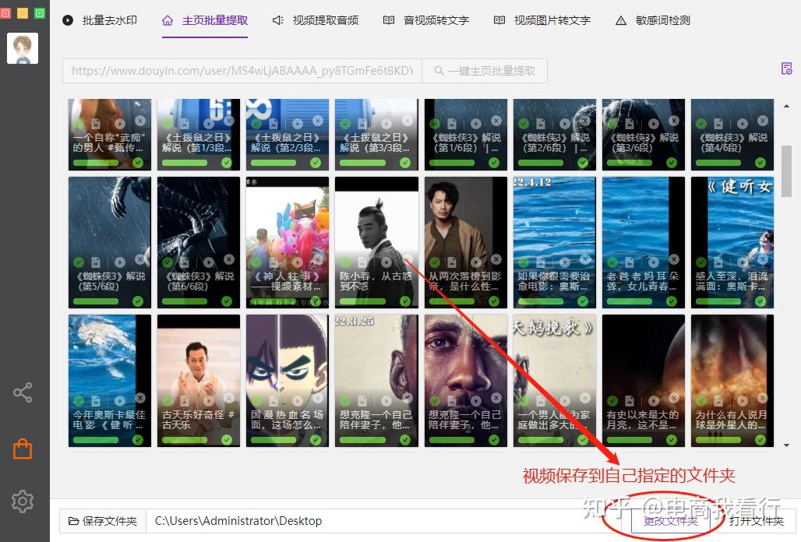Go to the 音视频转文字 tab
This screenshot has width=801, height=542.
pos(426,20)
